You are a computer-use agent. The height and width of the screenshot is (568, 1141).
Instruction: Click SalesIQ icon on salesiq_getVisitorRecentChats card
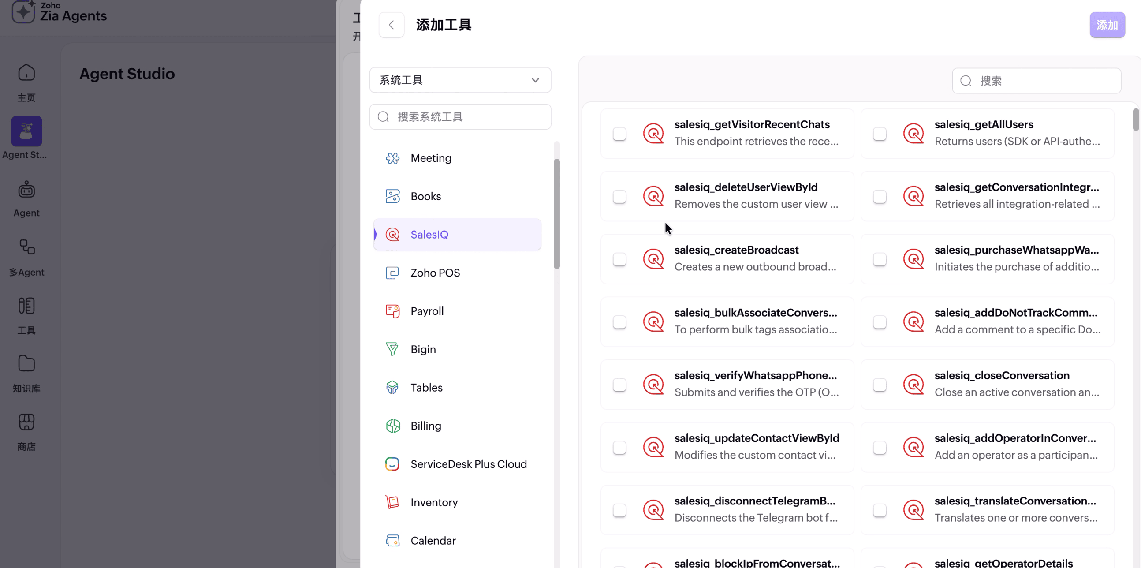click(654, 133)
